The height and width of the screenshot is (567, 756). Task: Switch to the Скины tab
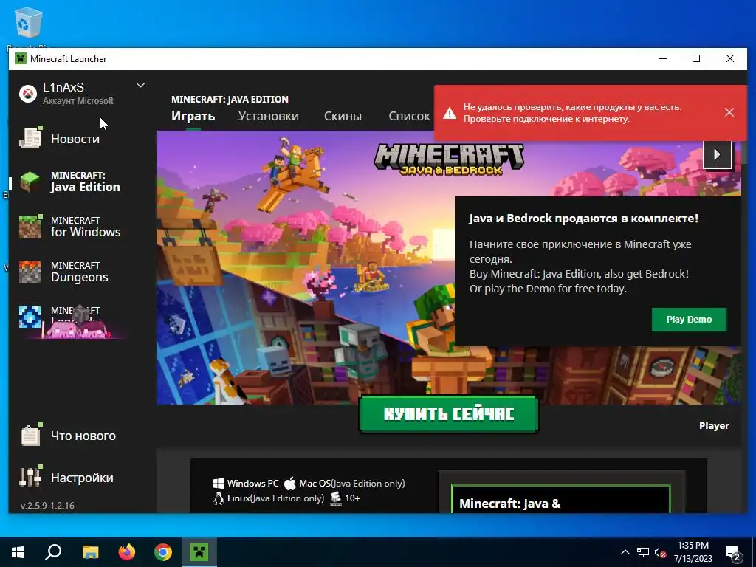(343, 116)
